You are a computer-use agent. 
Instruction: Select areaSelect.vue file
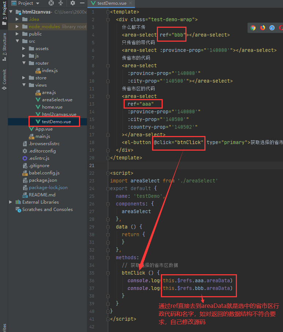tap(57, 100)
